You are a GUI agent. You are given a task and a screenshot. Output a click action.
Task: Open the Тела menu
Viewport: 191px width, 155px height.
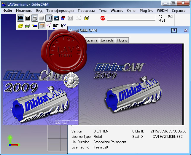(x=103, y=11)
